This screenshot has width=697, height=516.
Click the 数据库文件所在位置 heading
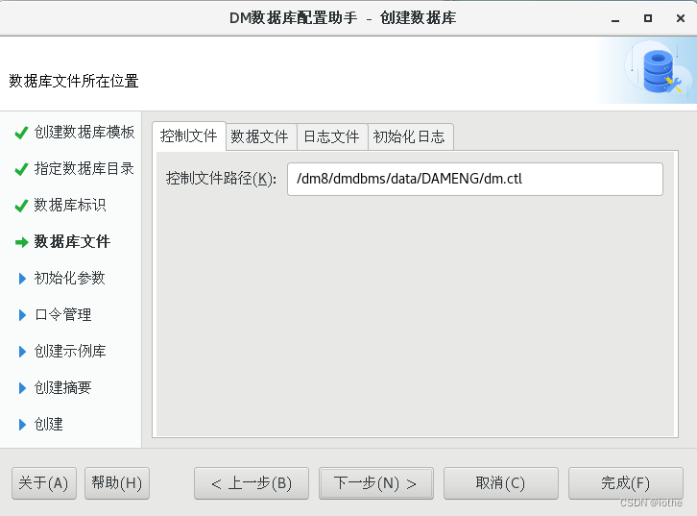(x=74, y=81)
